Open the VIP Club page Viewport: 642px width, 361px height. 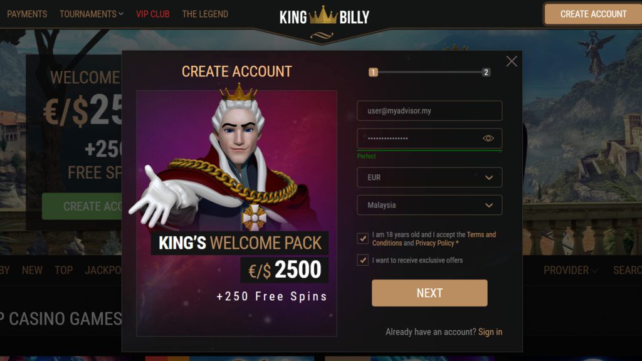(153, 14)
